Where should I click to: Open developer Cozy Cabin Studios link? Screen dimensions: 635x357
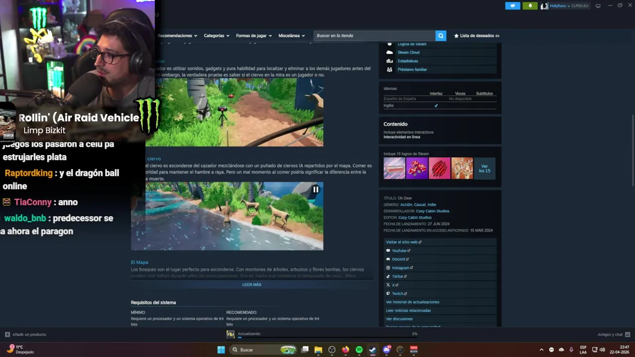click(433, 211)
